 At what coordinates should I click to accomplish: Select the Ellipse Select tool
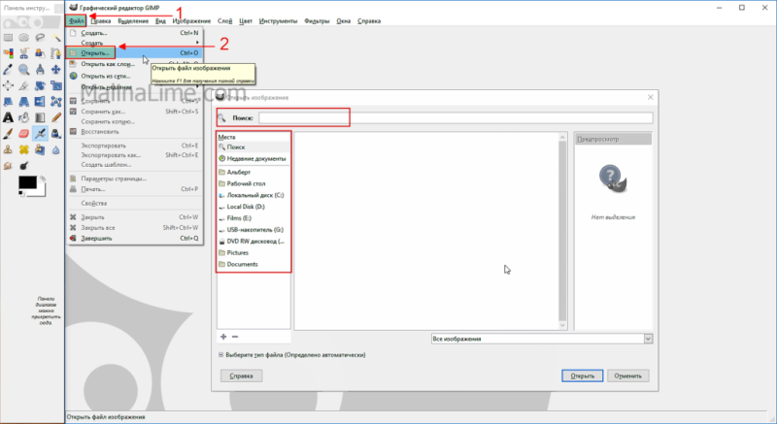click(23, 38)
